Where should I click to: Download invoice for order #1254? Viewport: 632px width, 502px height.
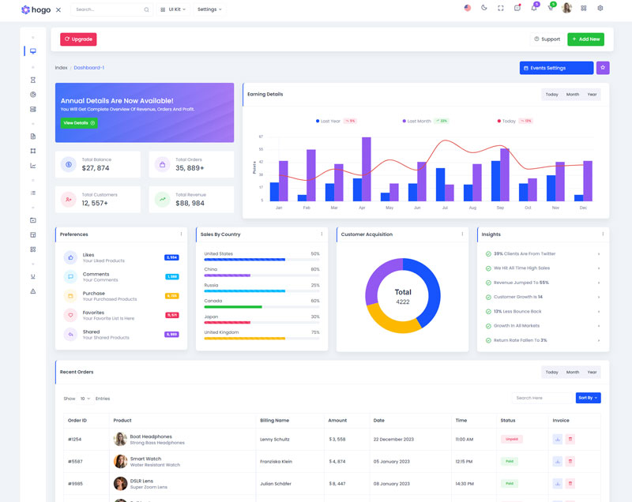tap(558, 439)
